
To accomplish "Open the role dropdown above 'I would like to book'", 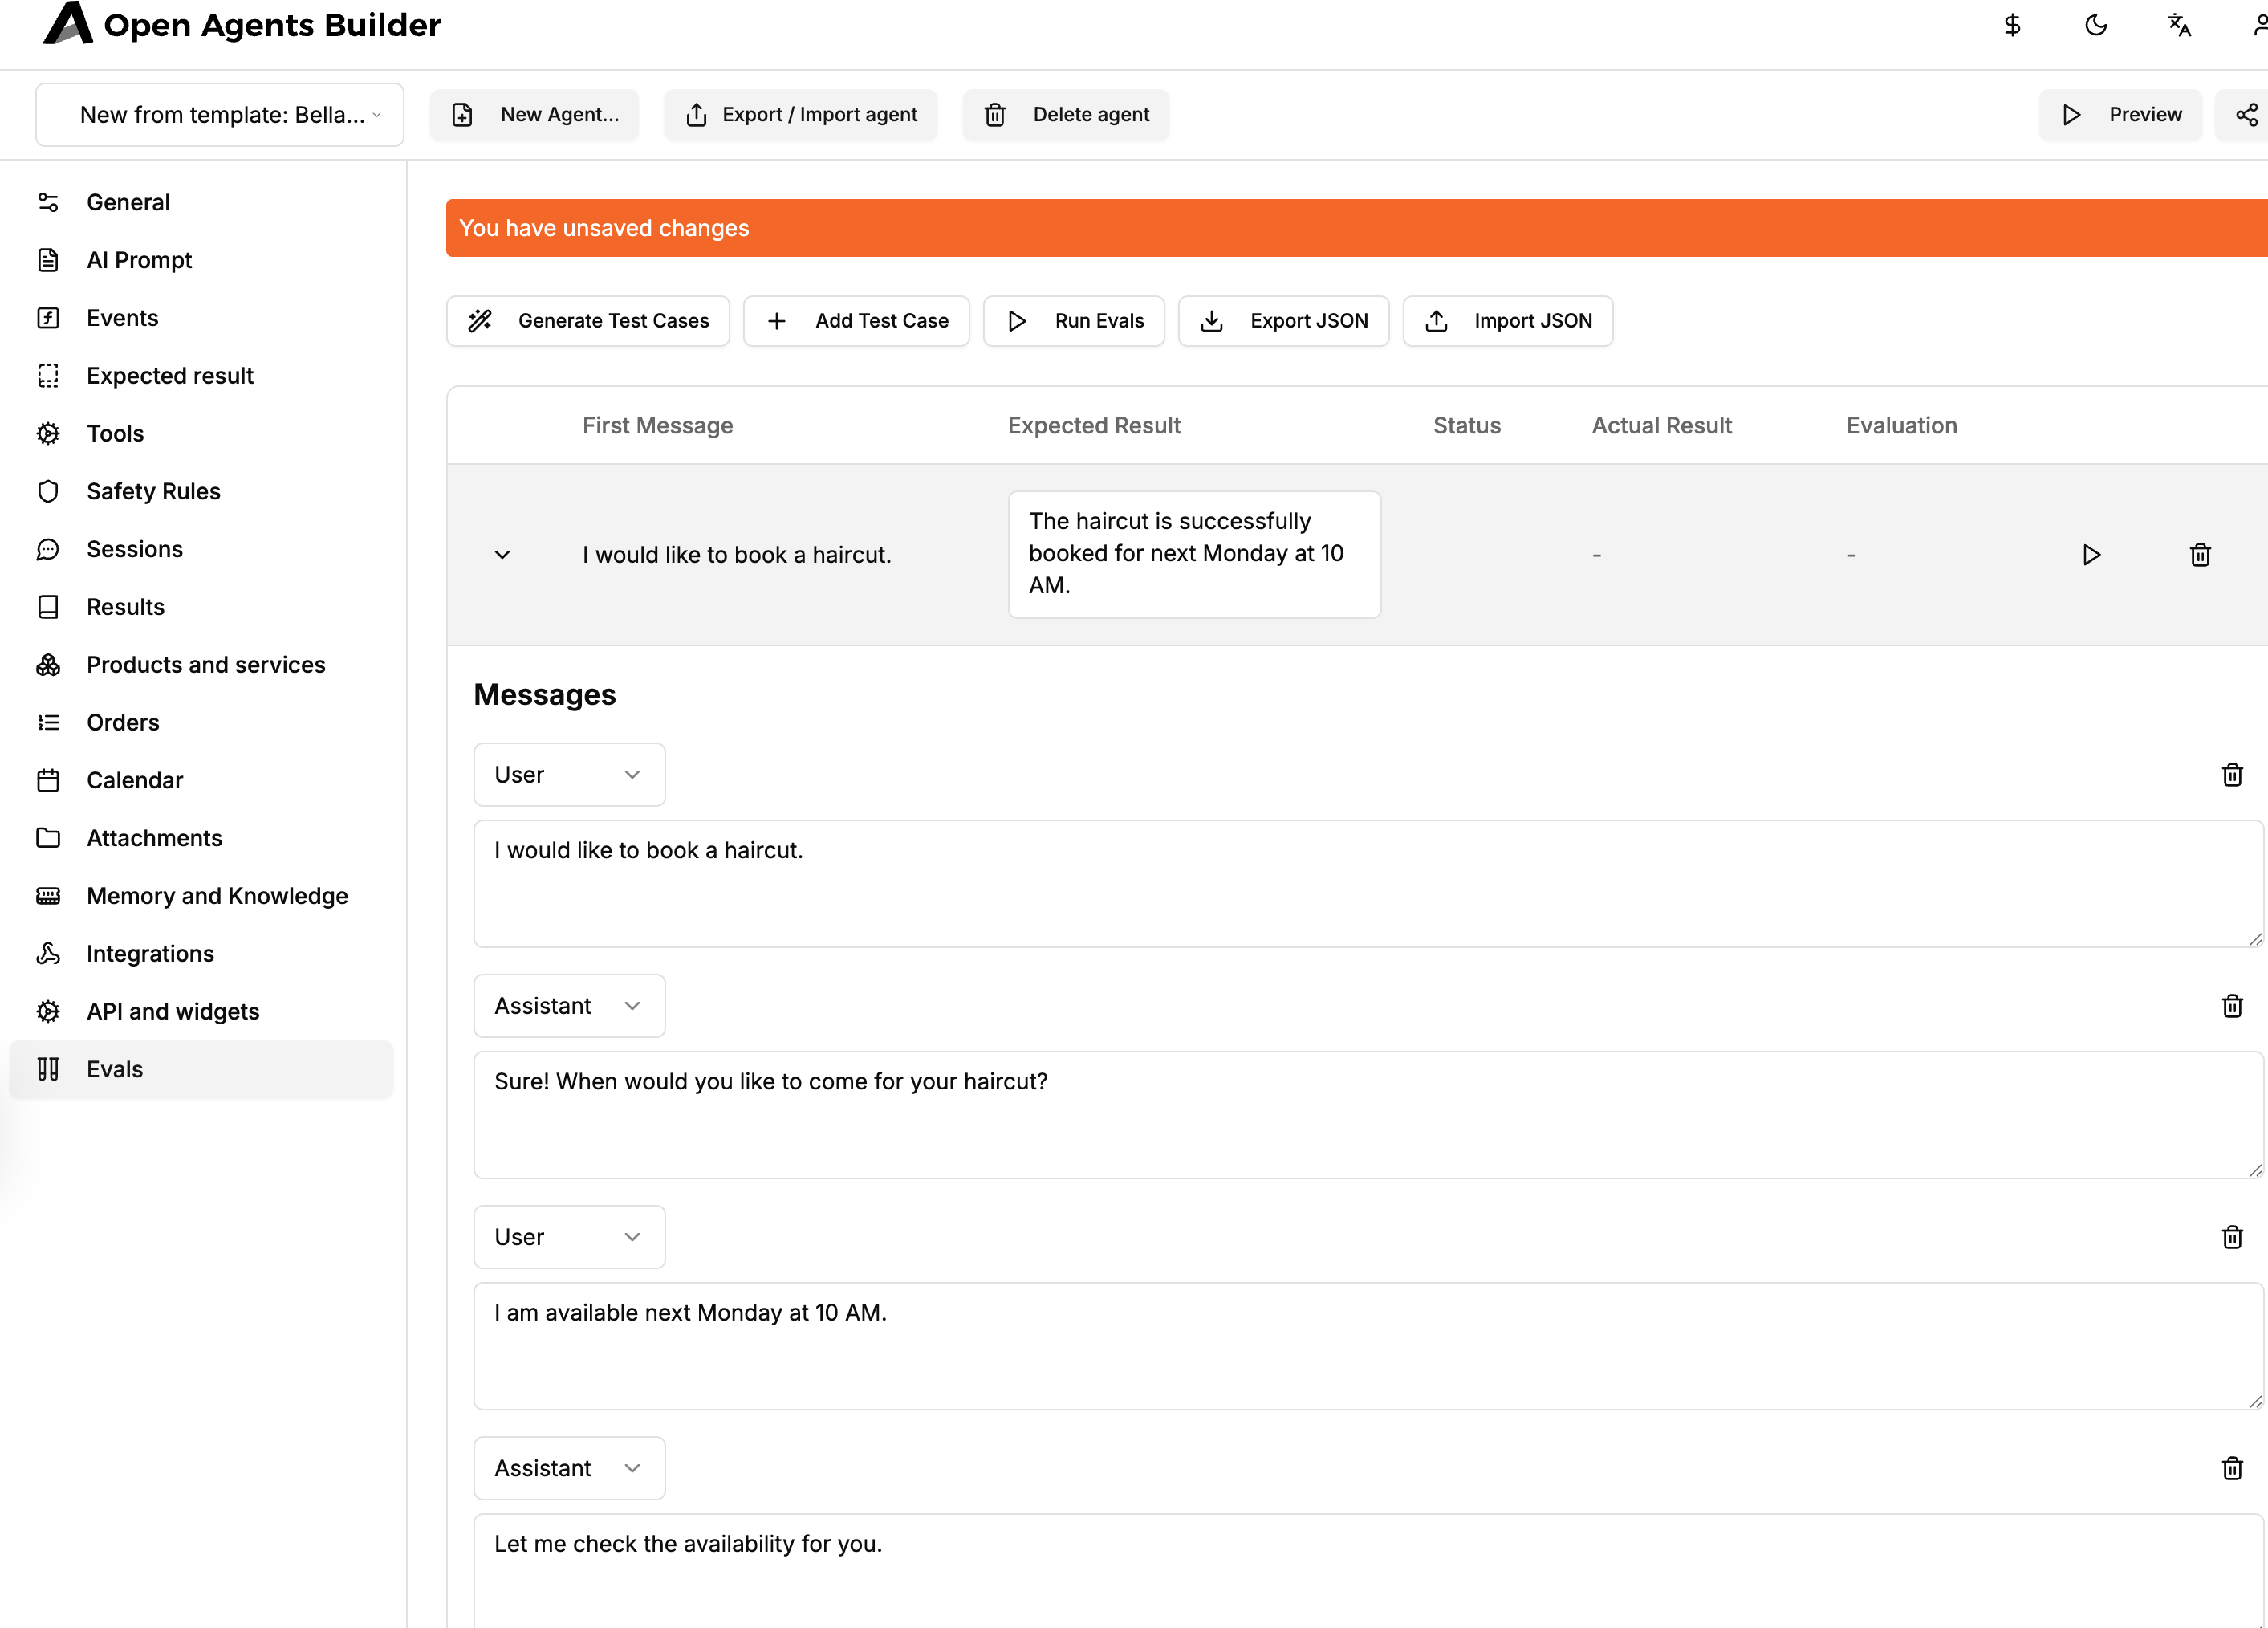I will [569, 775].
